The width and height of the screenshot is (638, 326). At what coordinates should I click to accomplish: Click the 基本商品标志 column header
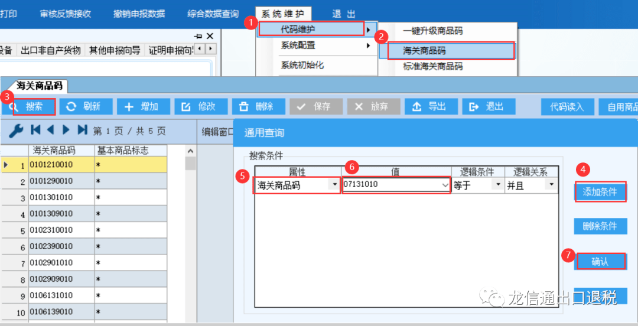pyautogui.click(x=131, y=151)
